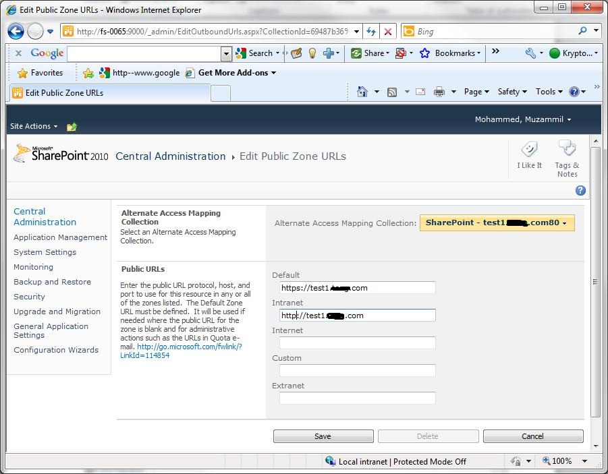This screenshot has width=608, height=474.
Task: Click the Google toolbar search field
Action: tap(144, 53)
